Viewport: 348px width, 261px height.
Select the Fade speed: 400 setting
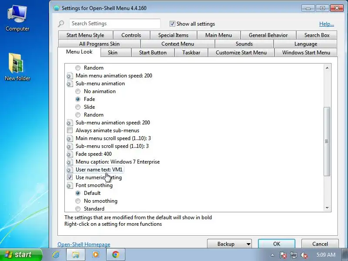pyautogui.click(x=89, y=154)
